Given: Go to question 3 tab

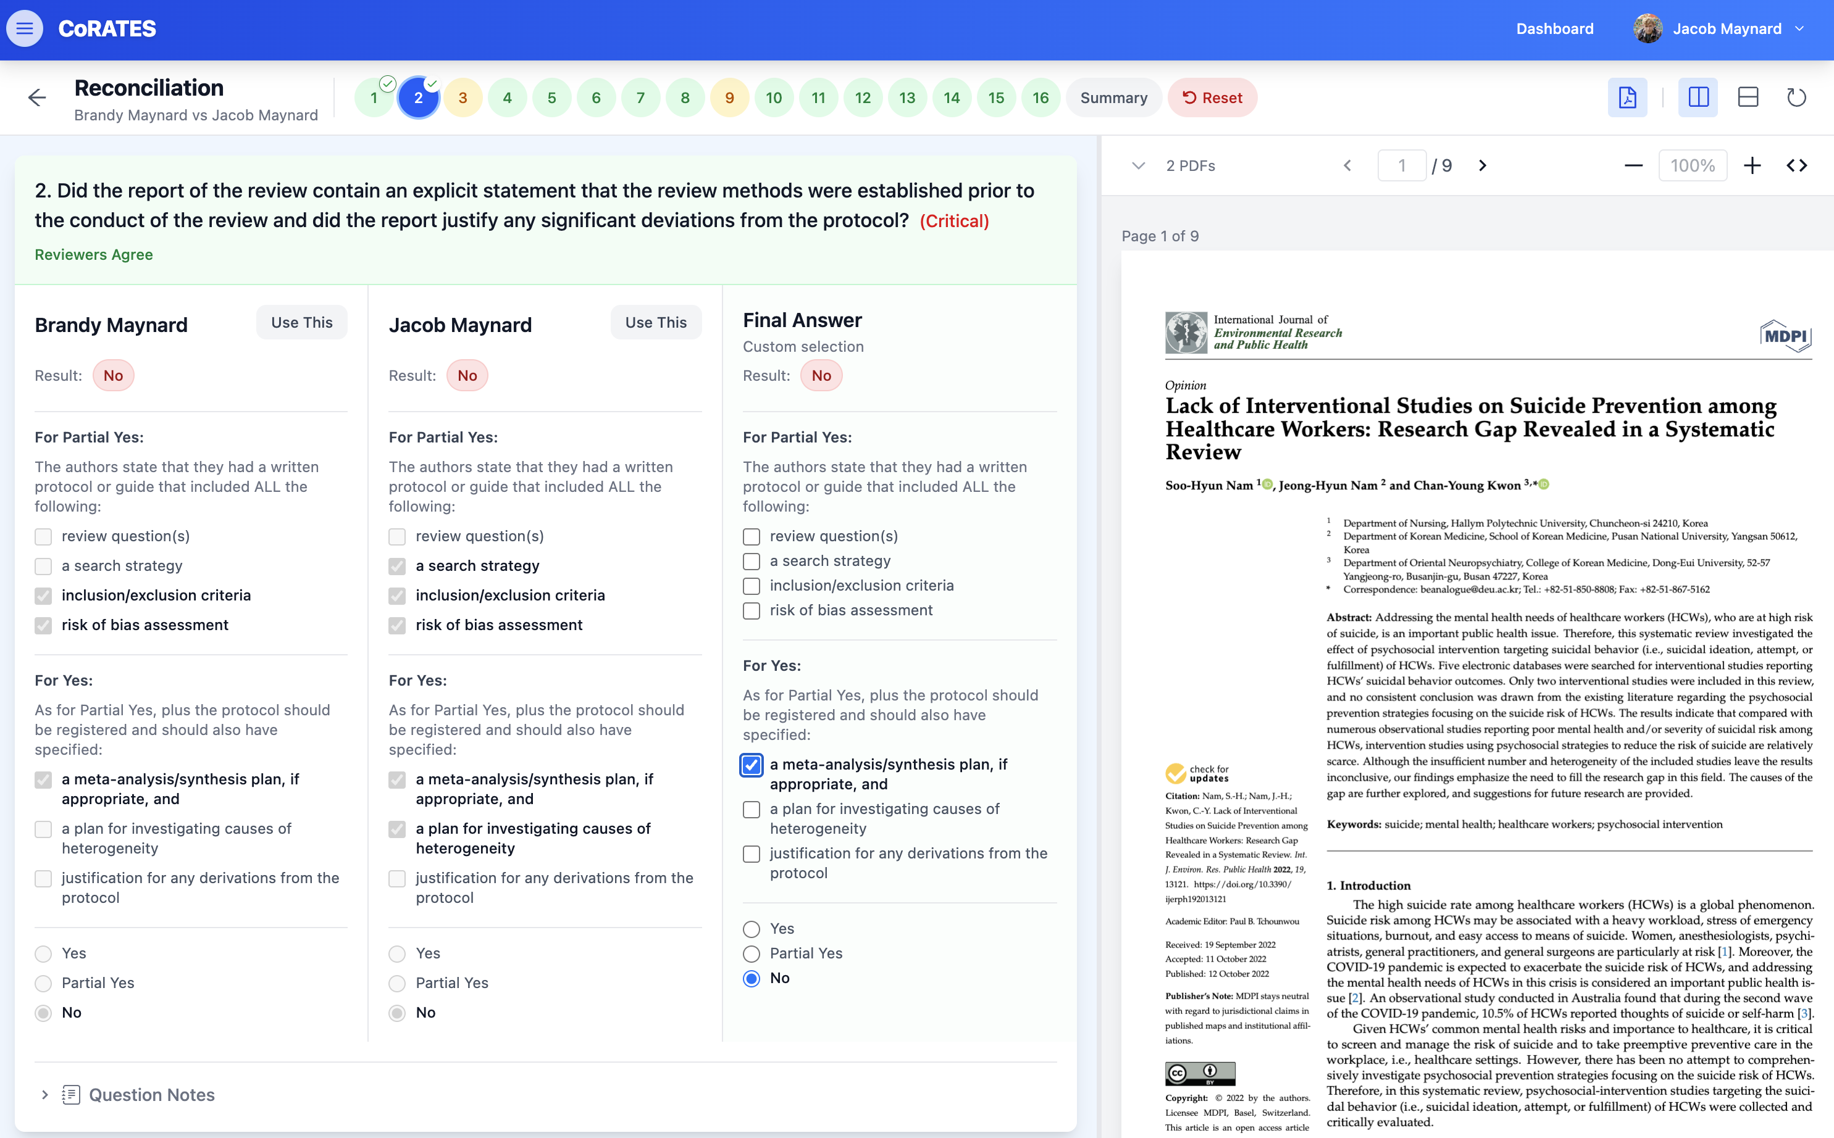Looking at the screenshot, I should pyautogui.click(x=463, y=97).
